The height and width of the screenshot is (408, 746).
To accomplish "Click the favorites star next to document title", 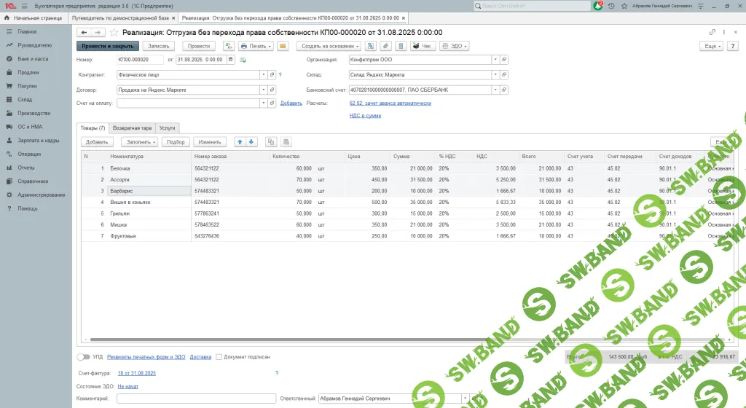I will [114, 32].
